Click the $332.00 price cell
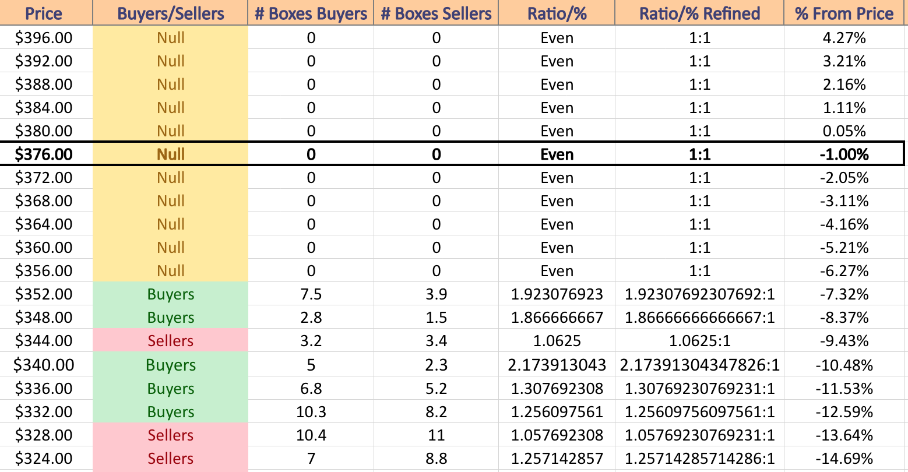The width and height of the screenshot is (908, 472). (x=46, y=412)
